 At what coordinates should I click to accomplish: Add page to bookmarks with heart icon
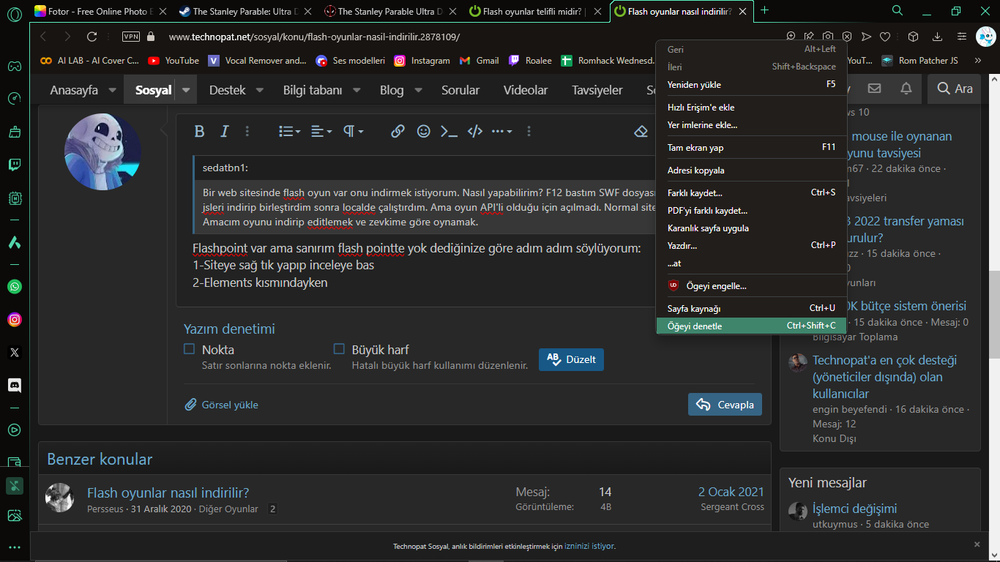point(885,37)
